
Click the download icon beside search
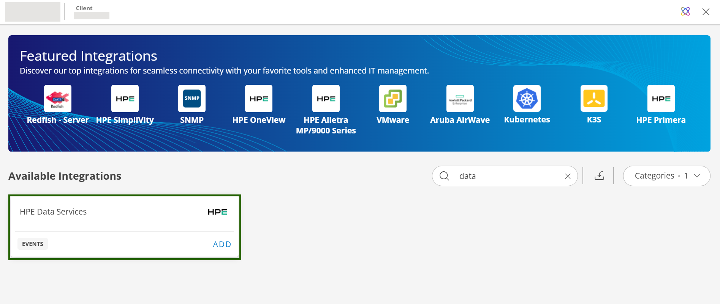[x=599, y=176]
